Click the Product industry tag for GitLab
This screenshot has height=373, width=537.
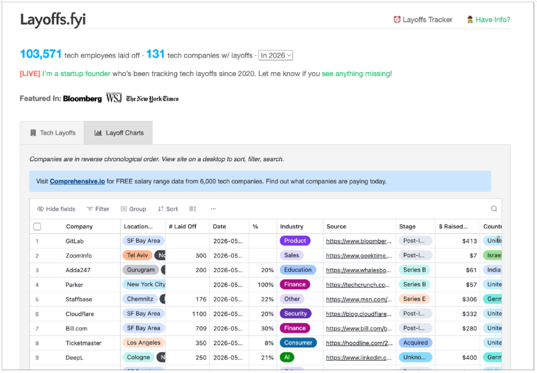tap(295, 241)
